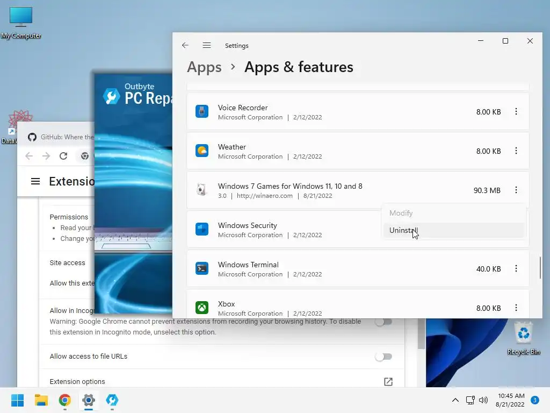Open the clock and date panel

[510, 400]
